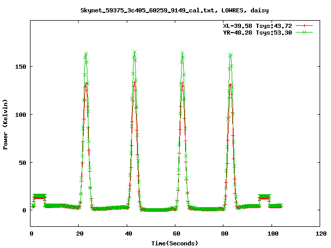Click the plot title text at top
Screen dimensions: 331x248
click(x=174, y=10)
